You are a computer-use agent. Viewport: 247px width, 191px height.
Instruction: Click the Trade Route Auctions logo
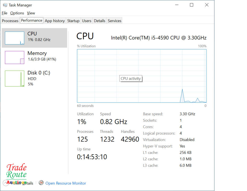point(16,173)
